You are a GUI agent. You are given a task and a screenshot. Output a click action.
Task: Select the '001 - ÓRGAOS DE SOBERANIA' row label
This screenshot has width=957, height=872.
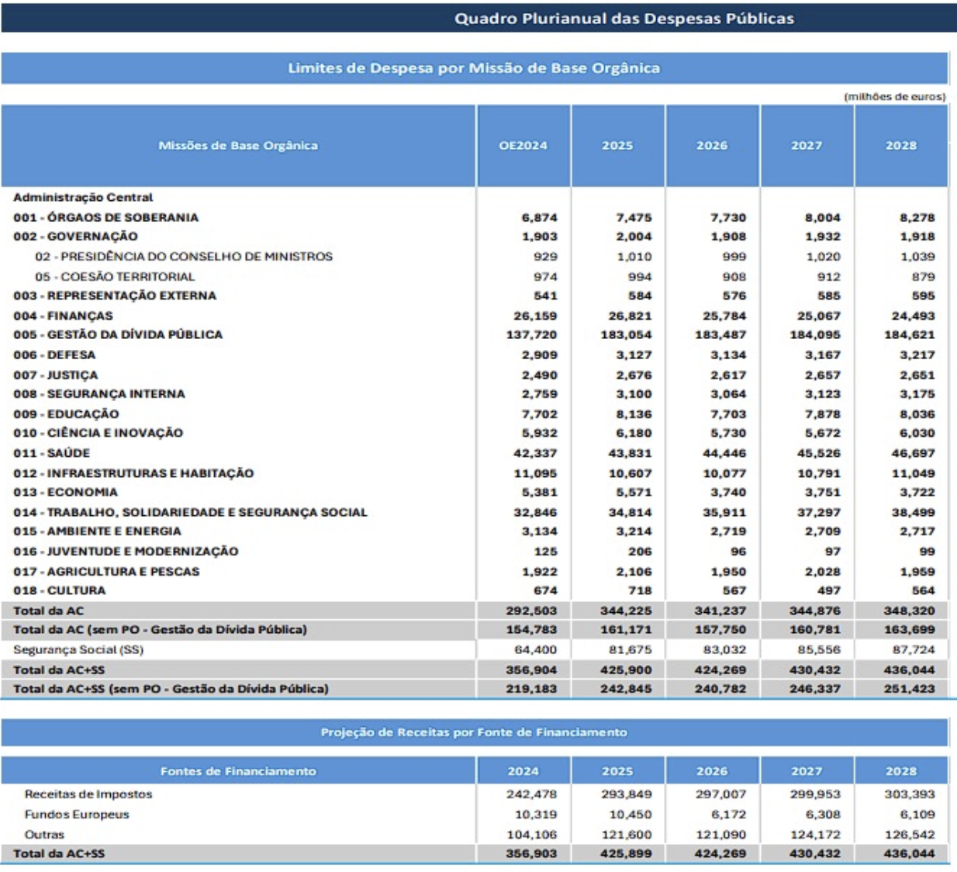(105, 217)
